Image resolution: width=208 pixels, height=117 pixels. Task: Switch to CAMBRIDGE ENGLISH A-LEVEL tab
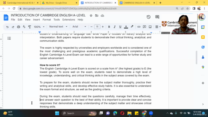137,3
